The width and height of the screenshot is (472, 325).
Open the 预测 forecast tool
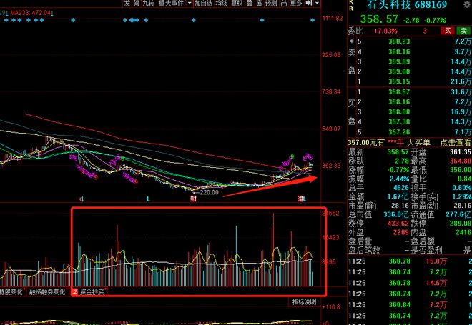coord(271,3)
